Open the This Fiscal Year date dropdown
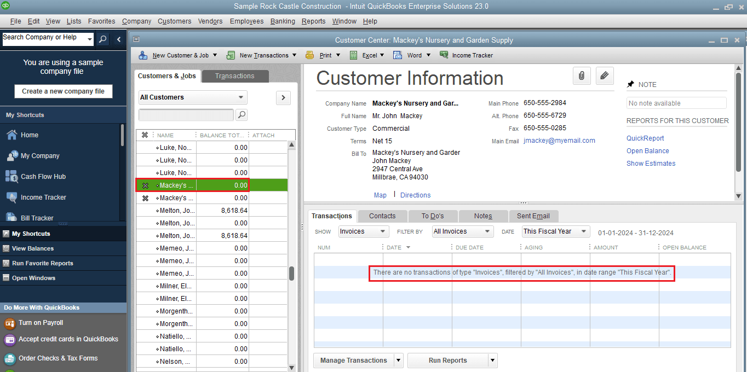This screenshot has height=372, width=747. (555, 231)
